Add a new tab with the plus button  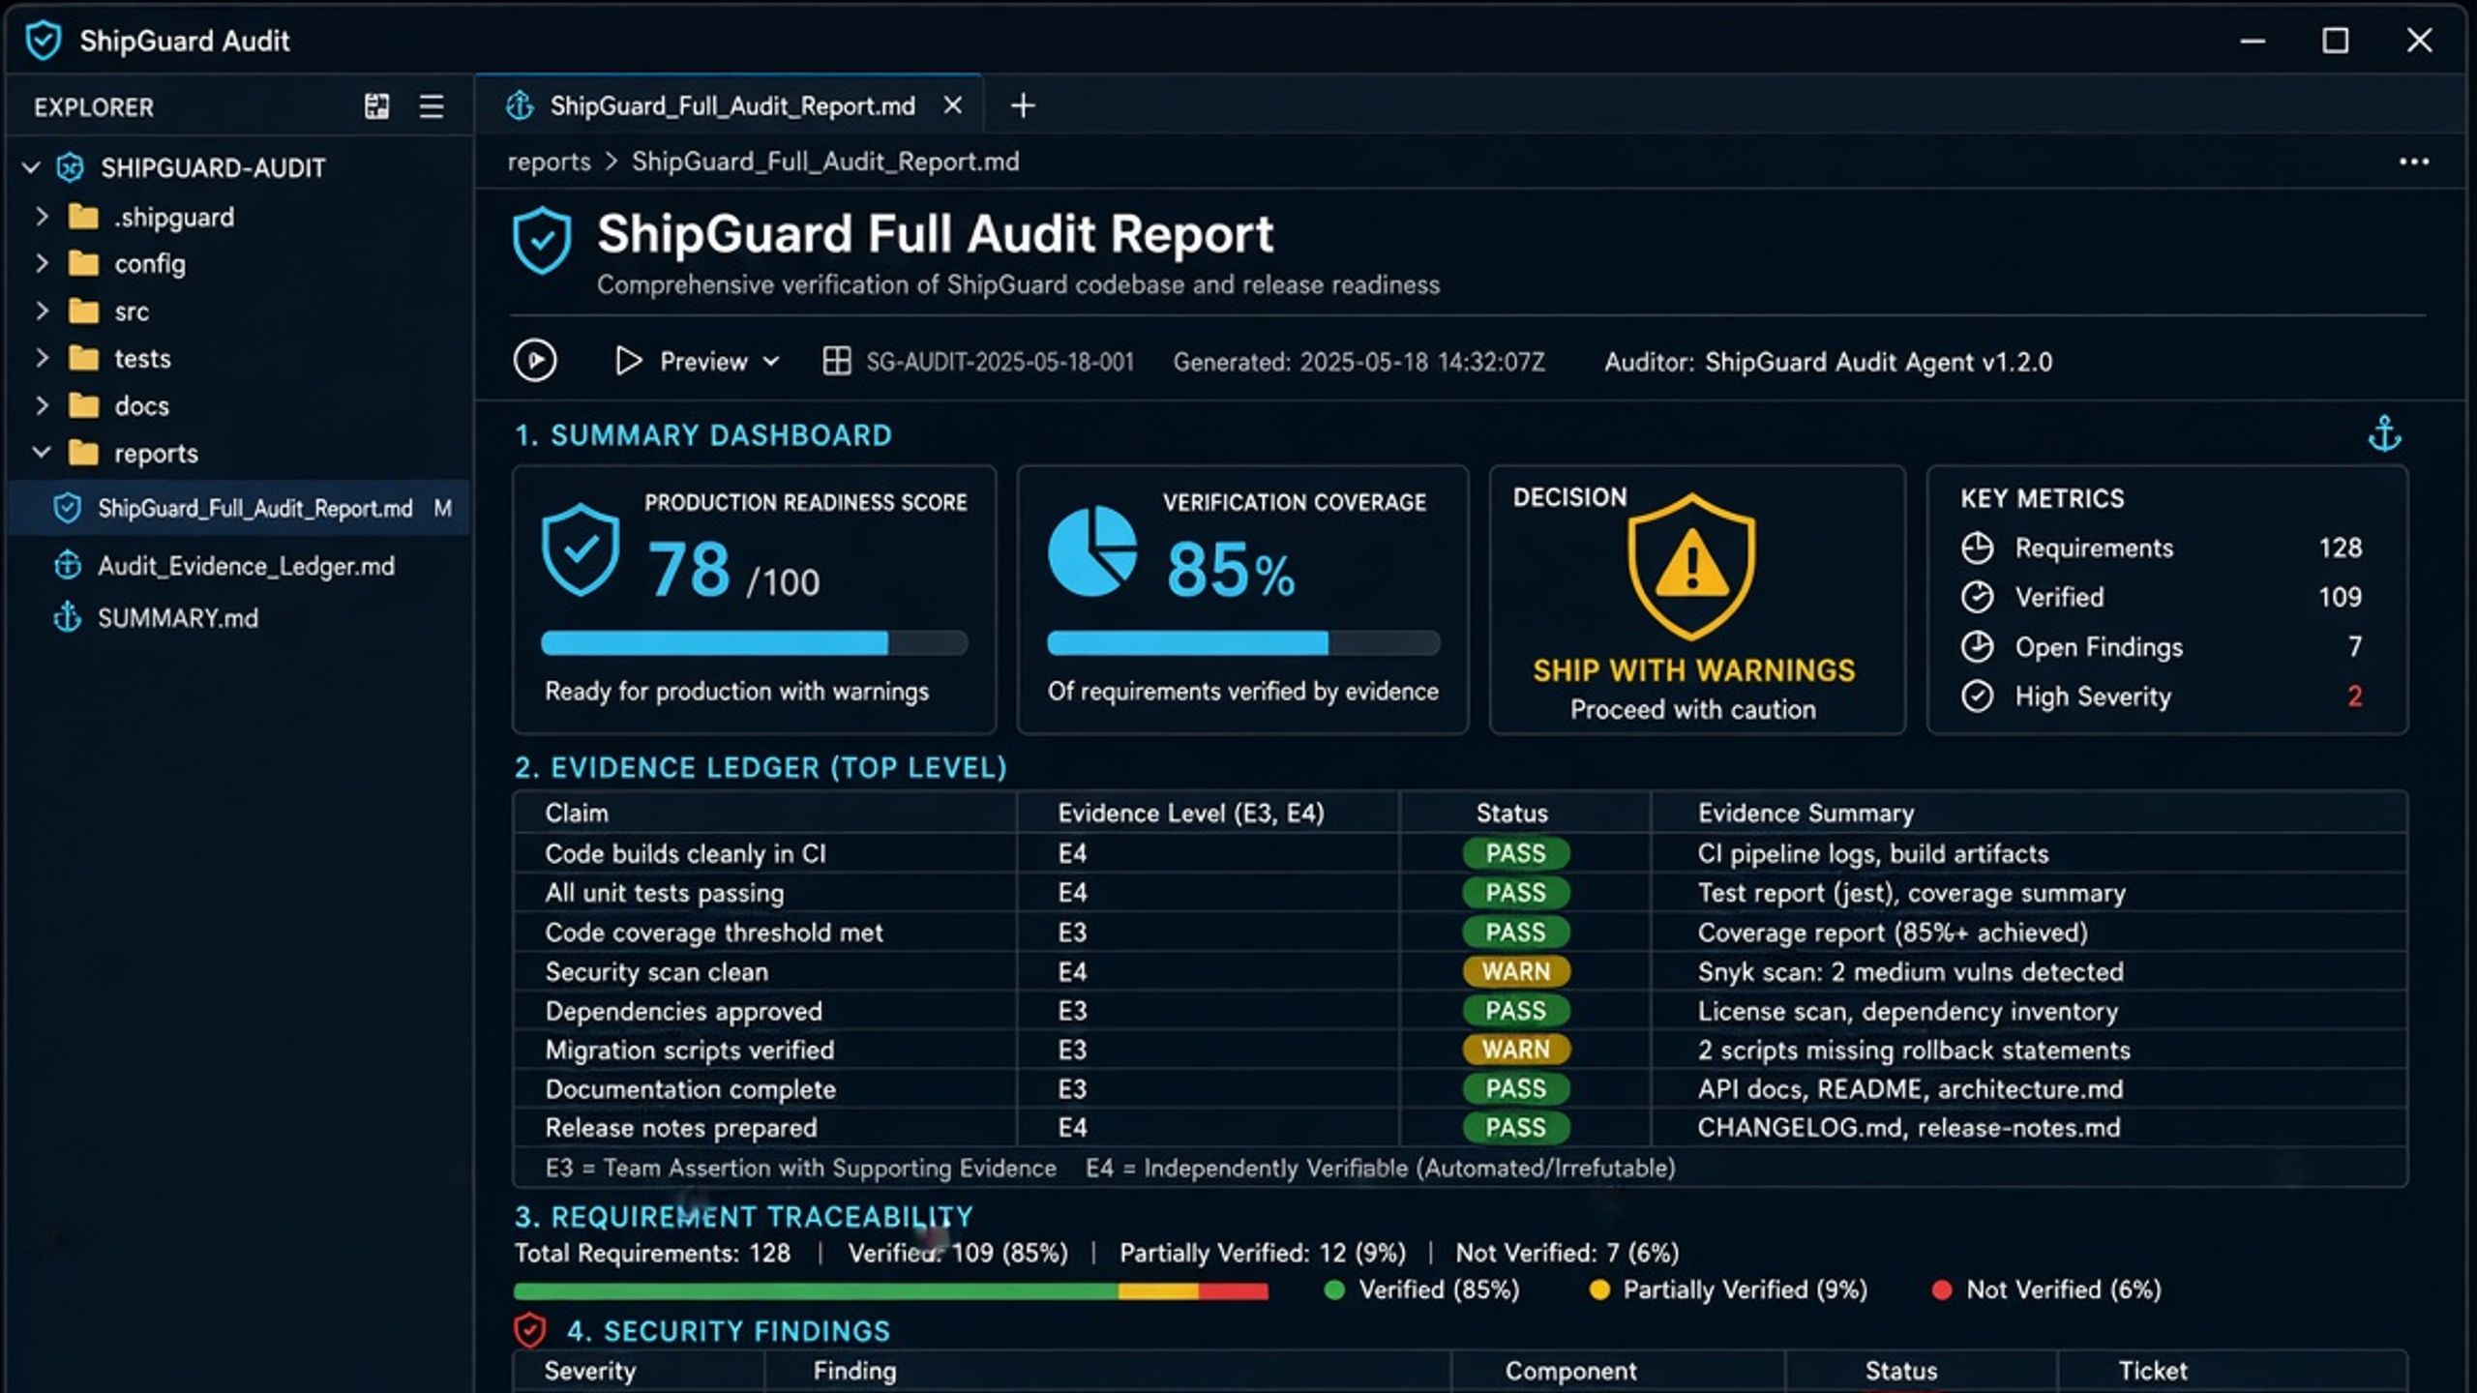click(1023, 105)
